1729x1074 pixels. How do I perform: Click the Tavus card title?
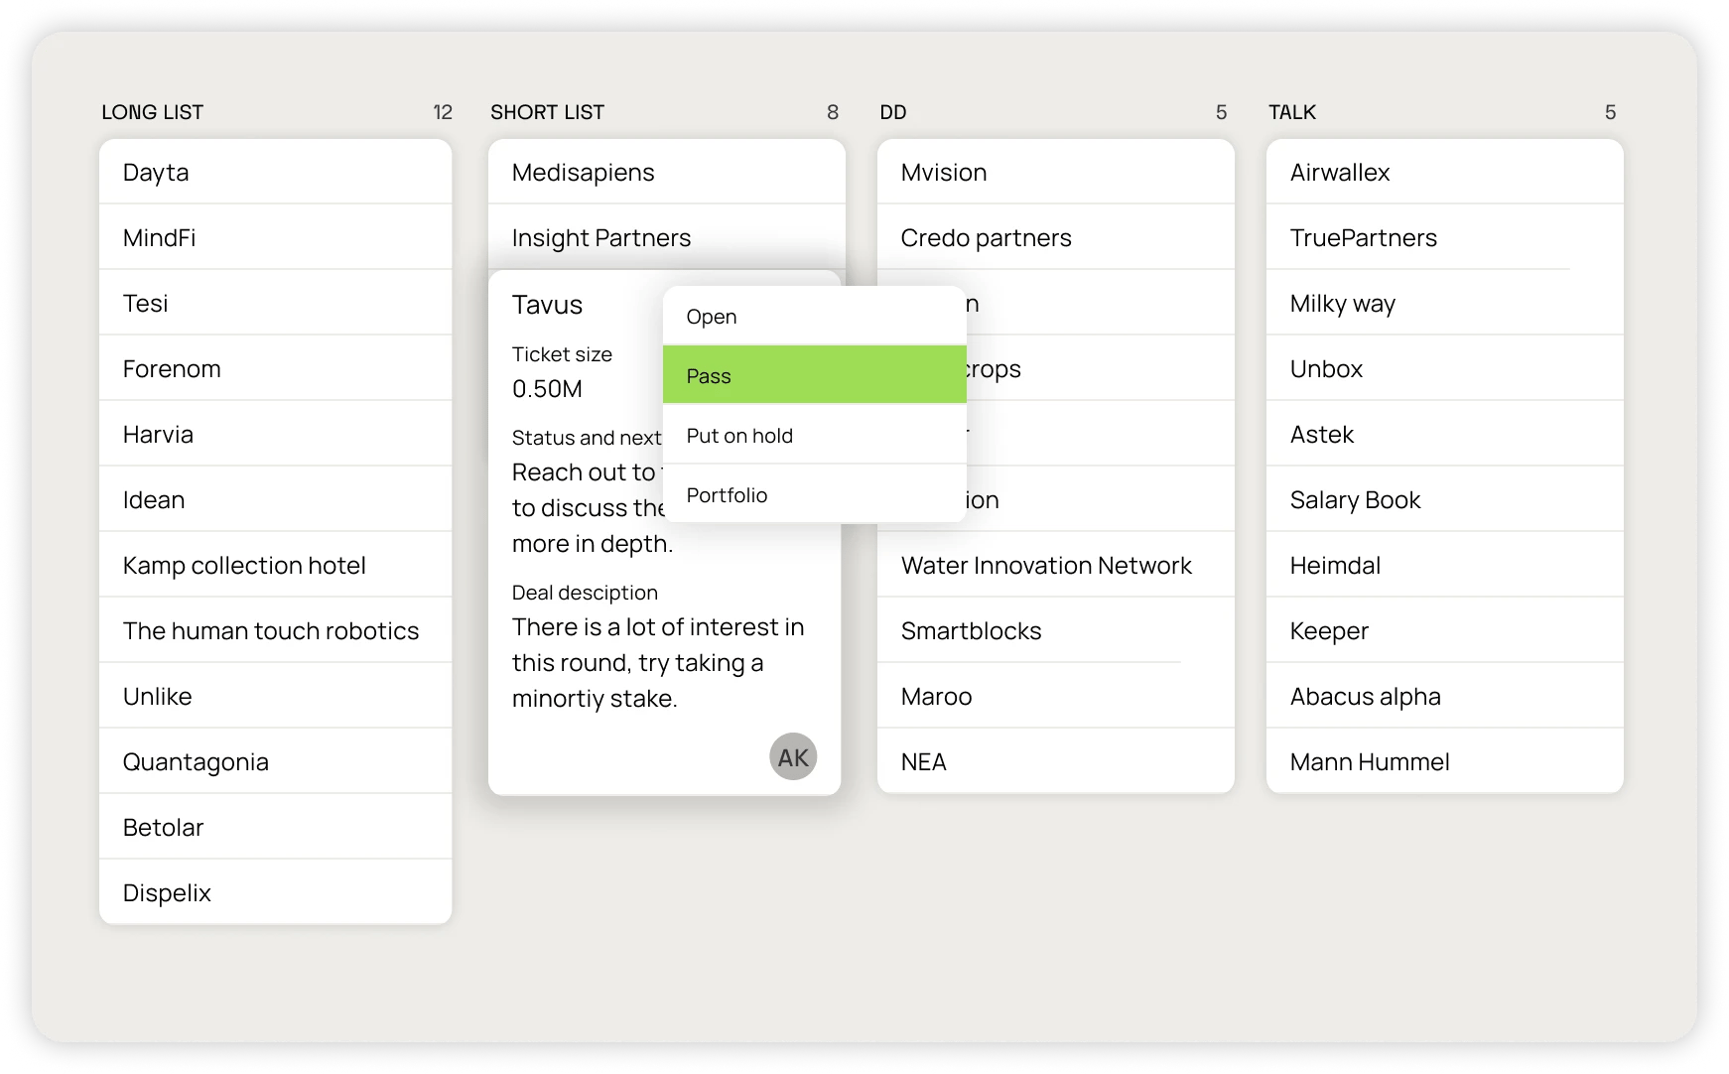tap(547, 305)
